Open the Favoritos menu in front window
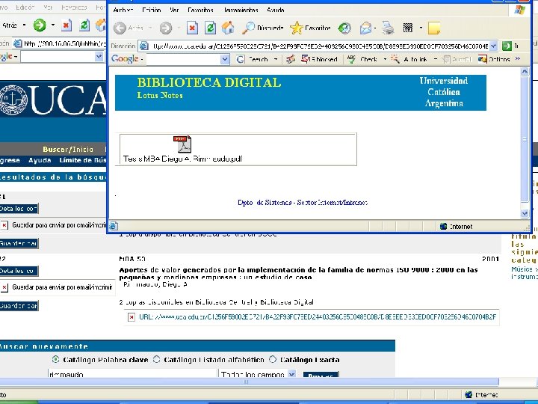 [200, 10]
